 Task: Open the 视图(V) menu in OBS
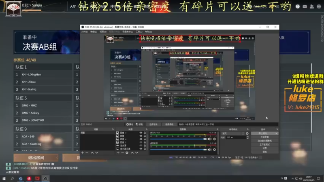click(103, 32)
